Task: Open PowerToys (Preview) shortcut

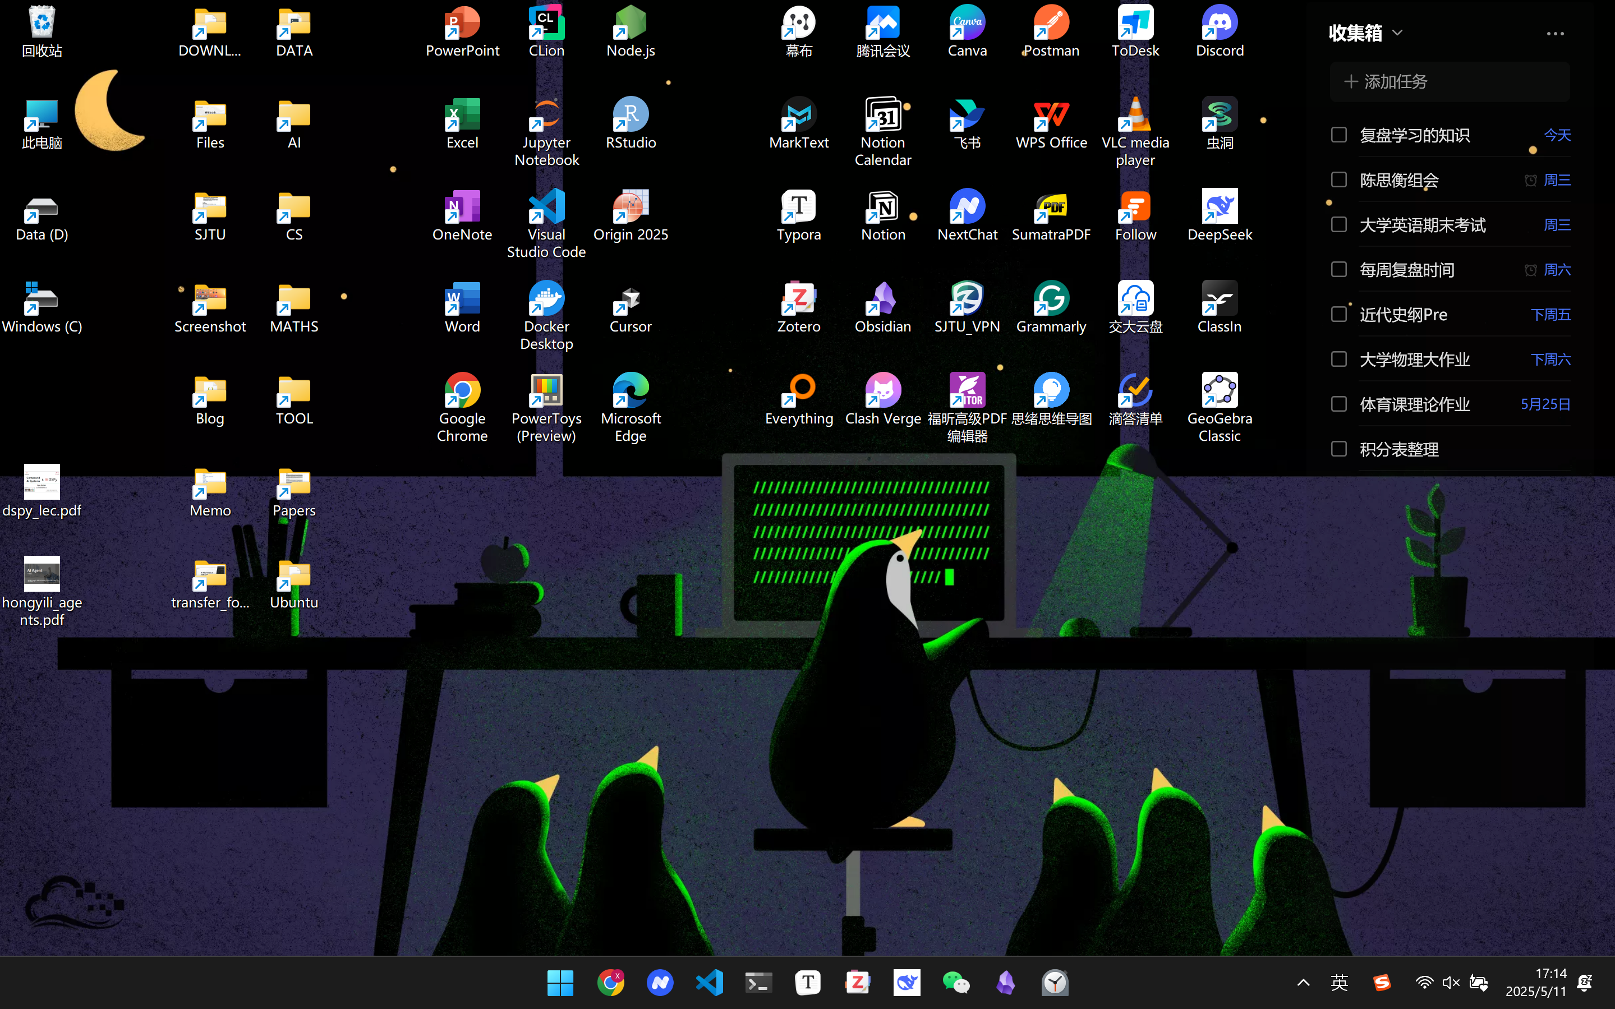Action: coord(546,408)
